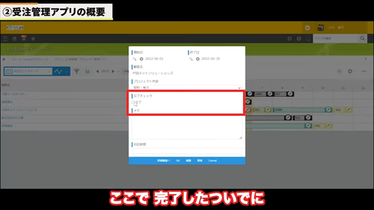Click the search magnifier in app search

pyautogui.click(x=362, y=38)
